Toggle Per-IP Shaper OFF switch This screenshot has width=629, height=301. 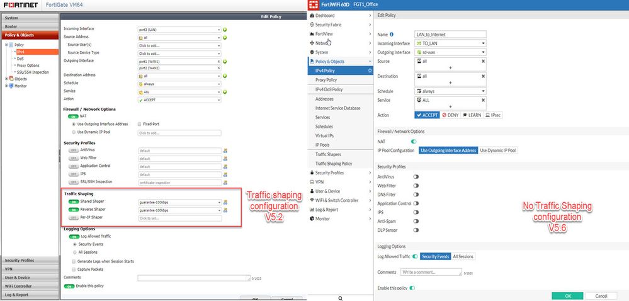(74, 217)
